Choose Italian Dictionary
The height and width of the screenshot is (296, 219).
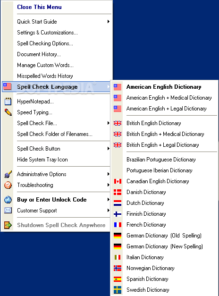click(145, 257)
